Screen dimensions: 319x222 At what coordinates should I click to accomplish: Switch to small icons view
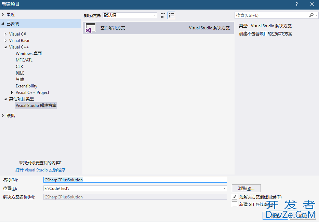click(x=163, y=15)
